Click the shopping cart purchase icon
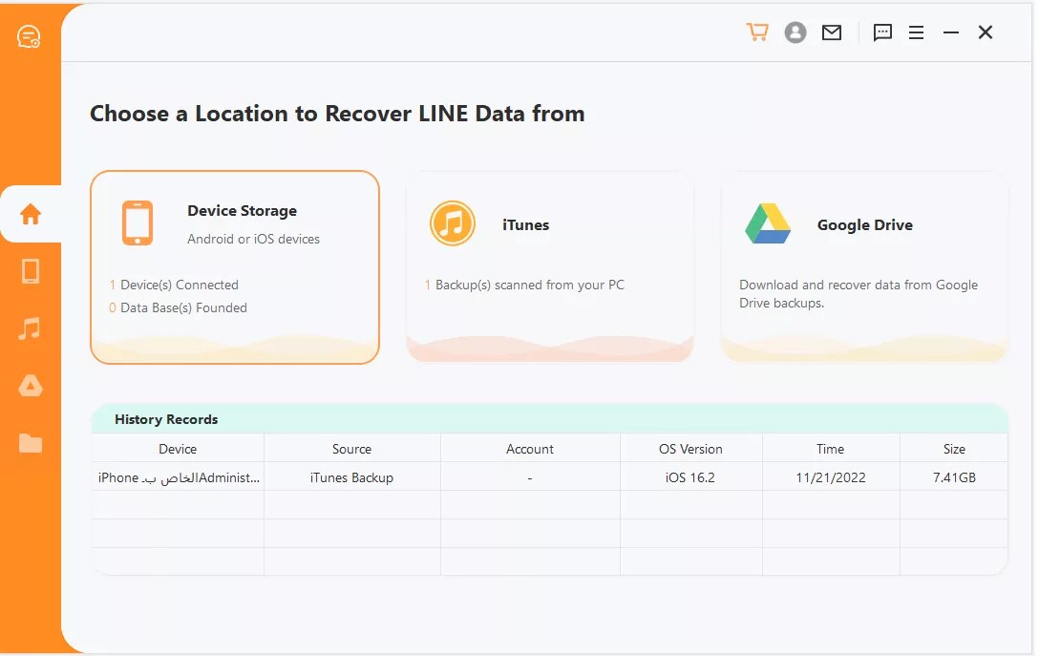Image resolution: width=1039 pixels, height=656 pixels. point(757,32)
